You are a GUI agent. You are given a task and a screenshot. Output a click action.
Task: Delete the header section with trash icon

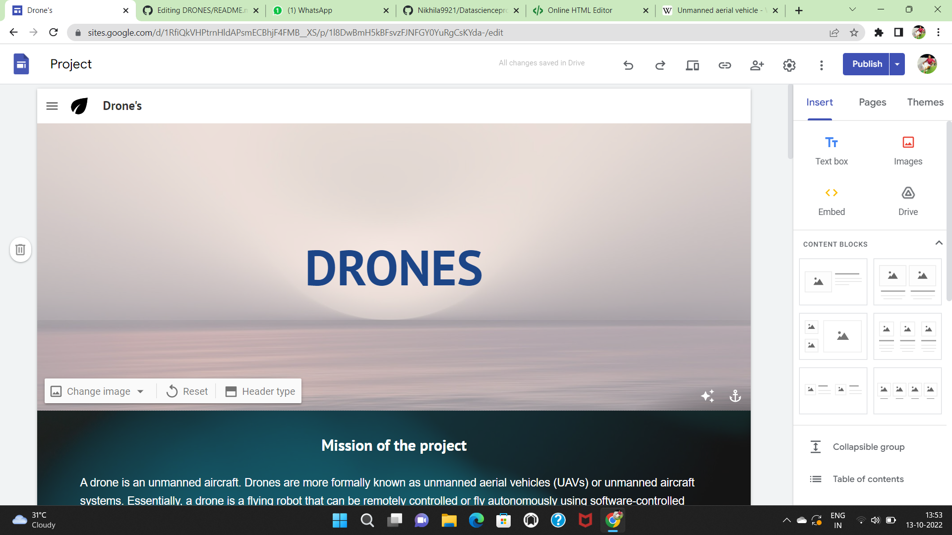point(20,249)
